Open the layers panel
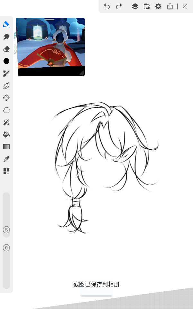This screenshot has width=193, height=309. tap(135, 6)
